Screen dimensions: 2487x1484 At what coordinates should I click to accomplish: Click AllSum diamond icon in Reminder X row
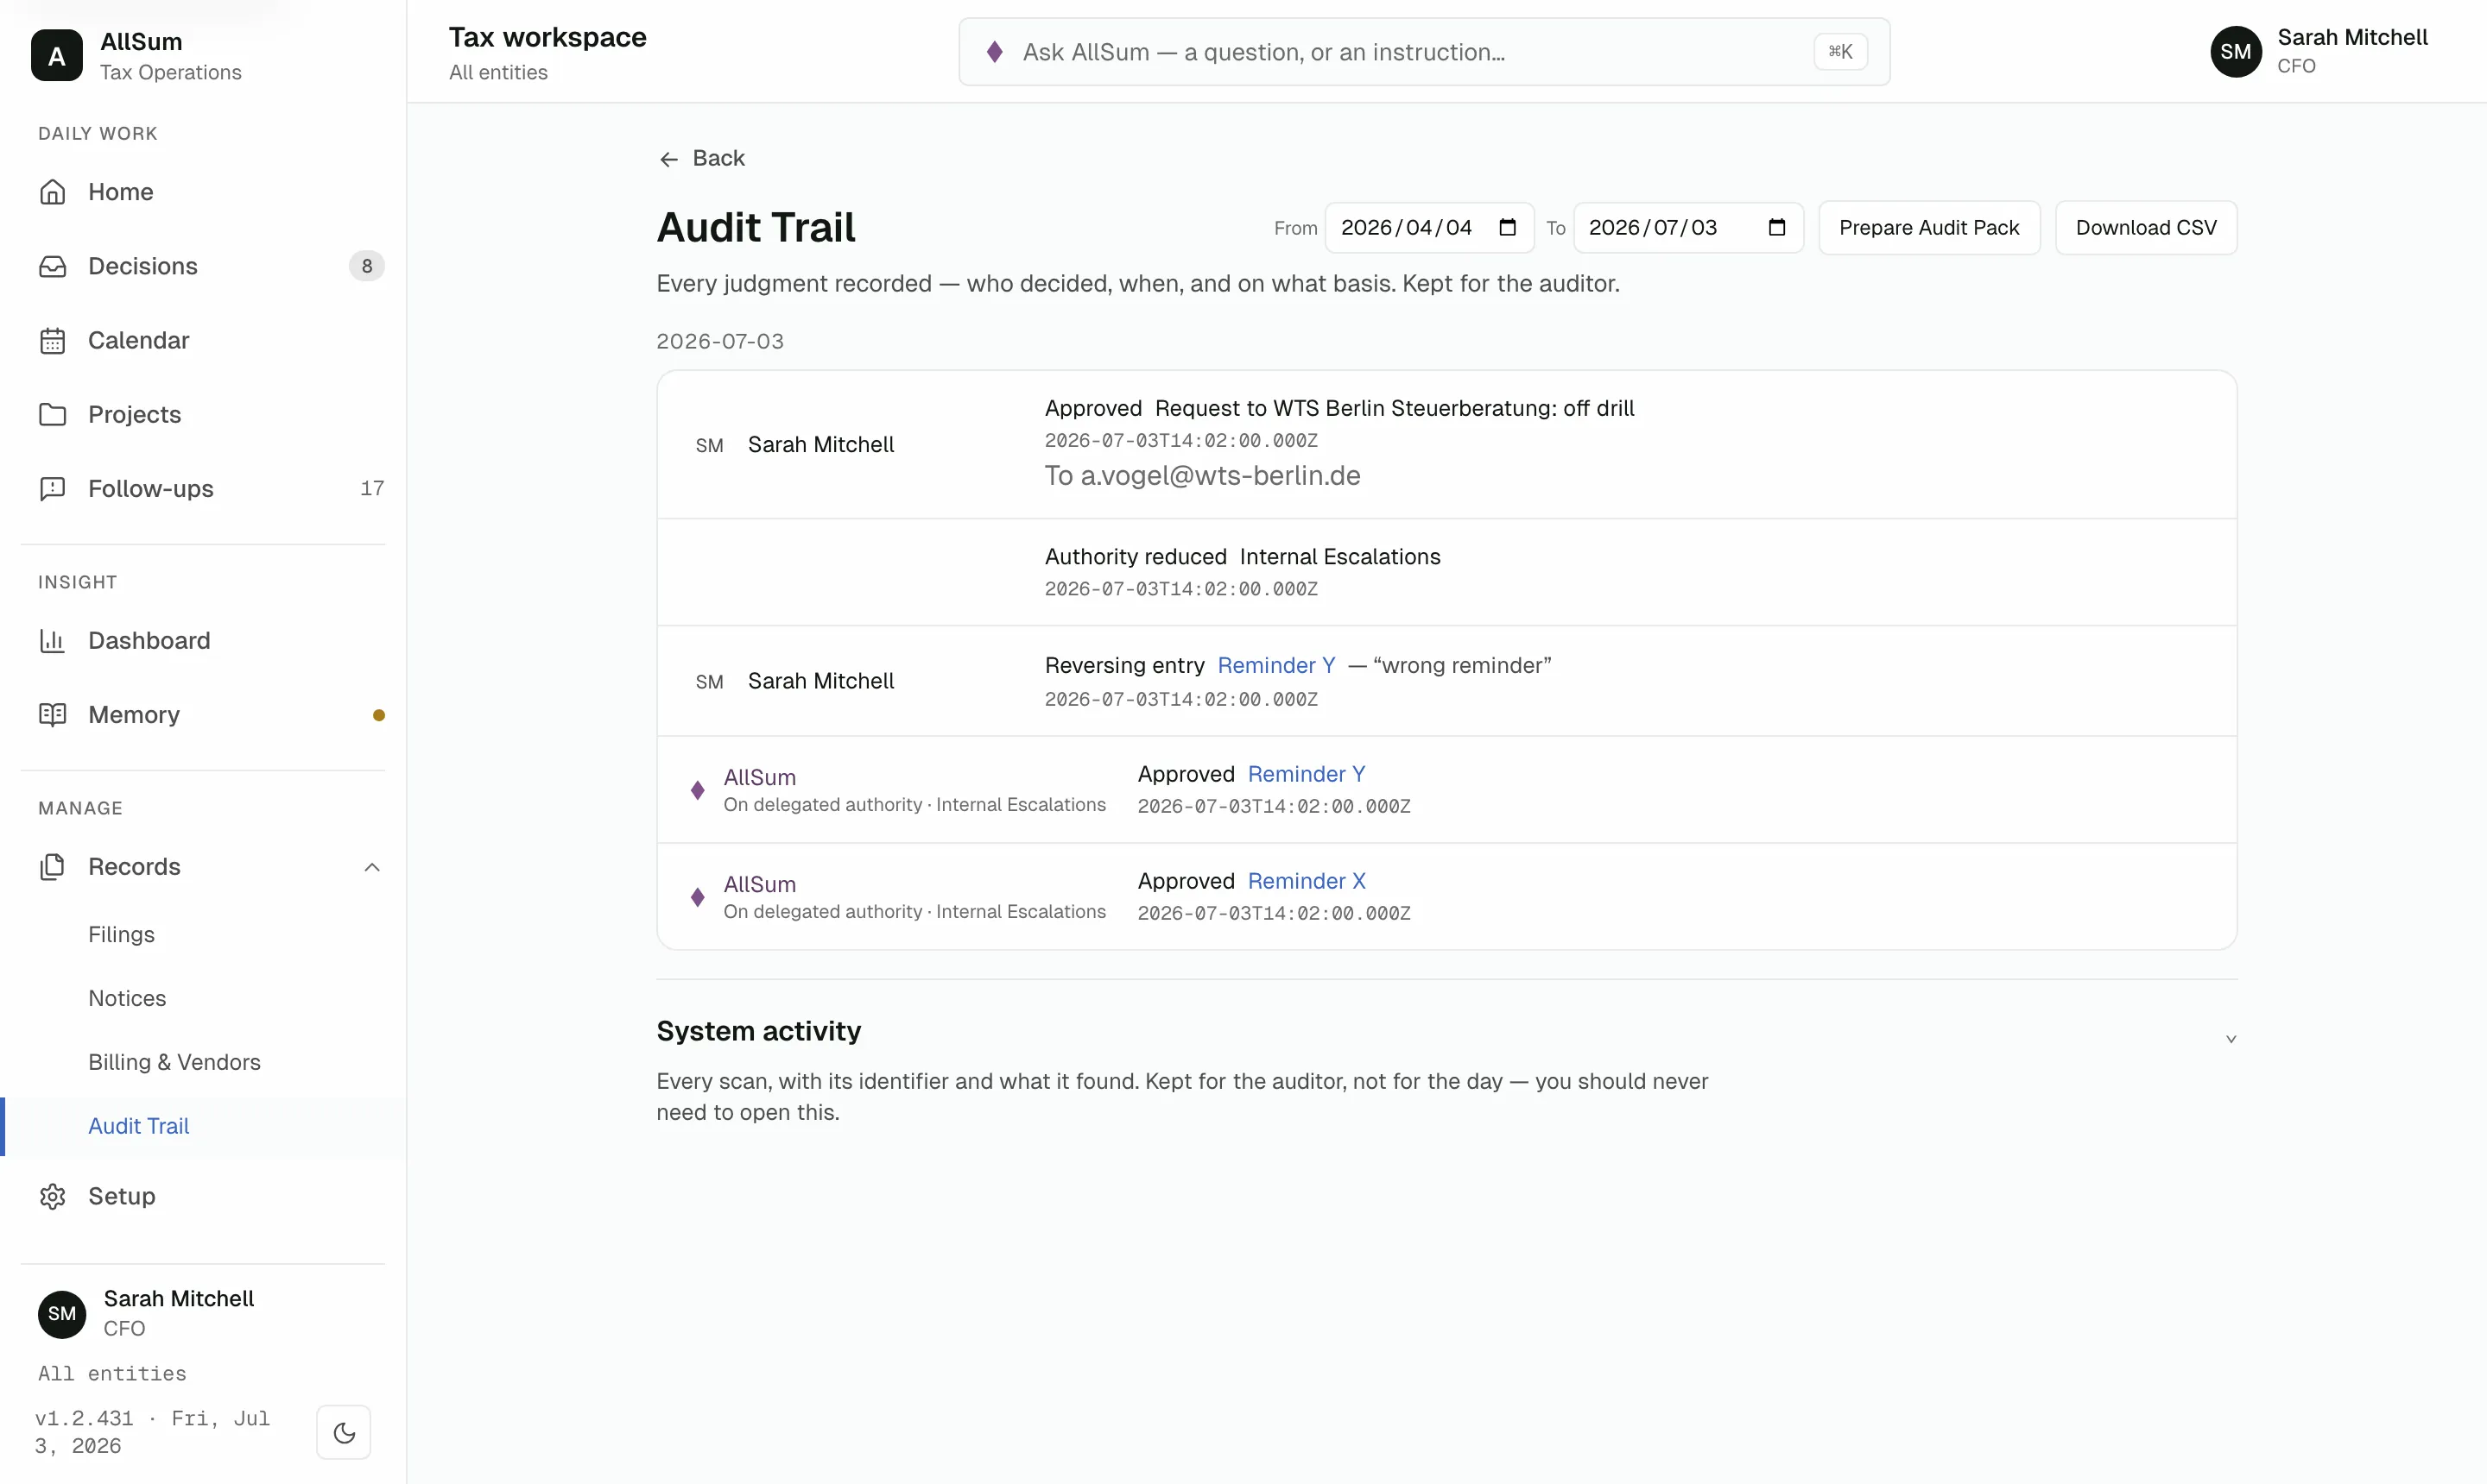coord(698,897)
